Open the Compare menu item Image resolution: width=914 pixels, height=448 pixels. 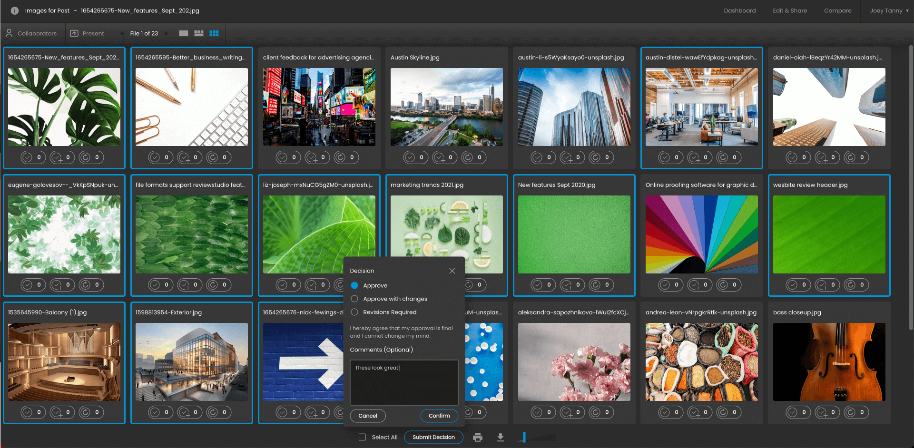pos(837,10)
